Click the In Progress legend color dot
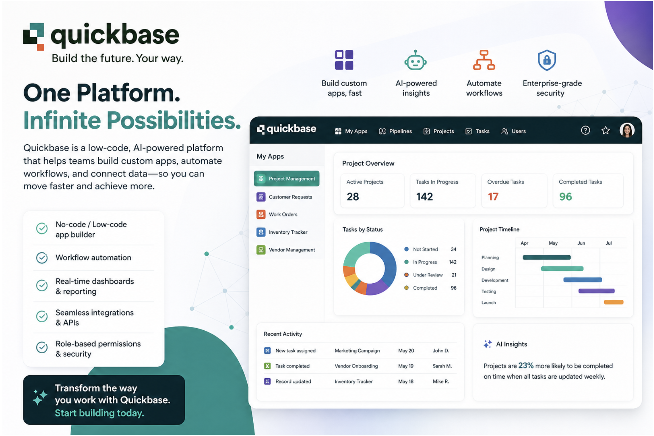This screenshot has height=436, width=654. pyautogui.click(x=406, y=262)
